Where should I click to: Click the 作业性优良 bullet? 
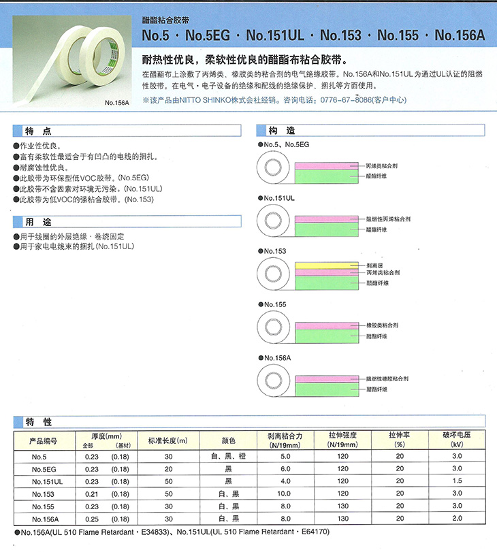(37, 146)
